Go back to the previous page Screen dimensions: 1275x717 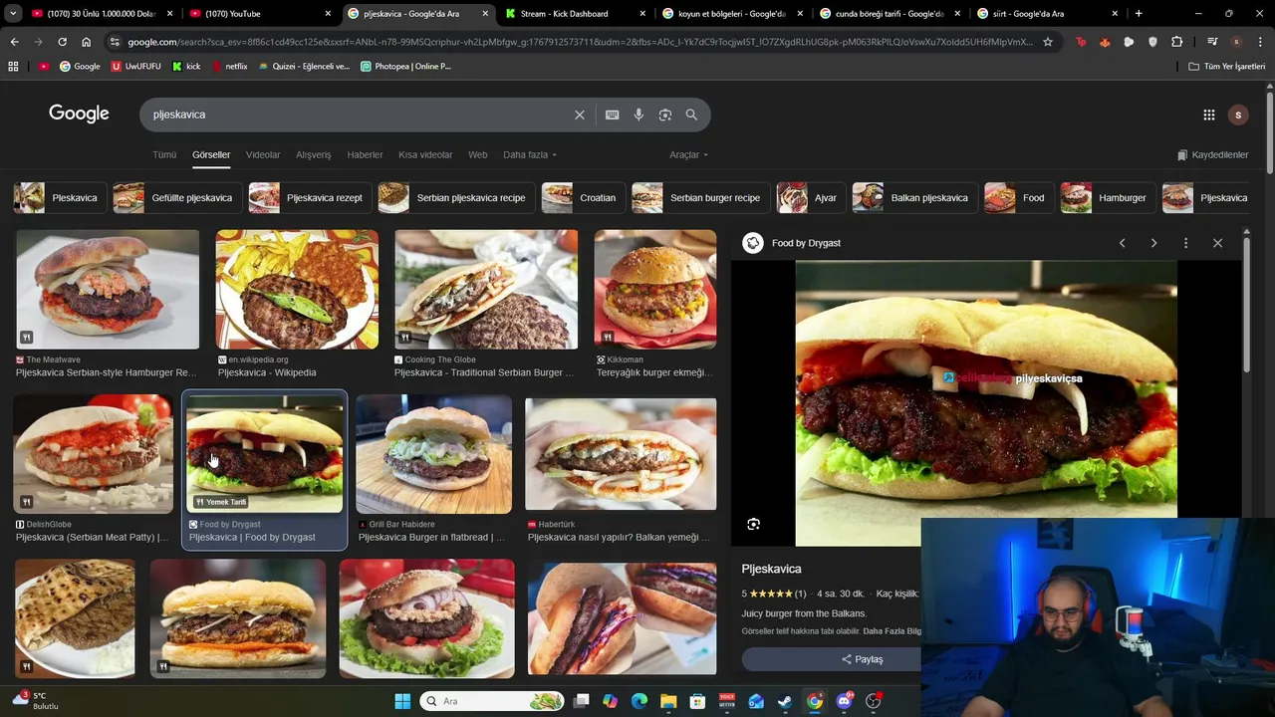coord(14,42)
